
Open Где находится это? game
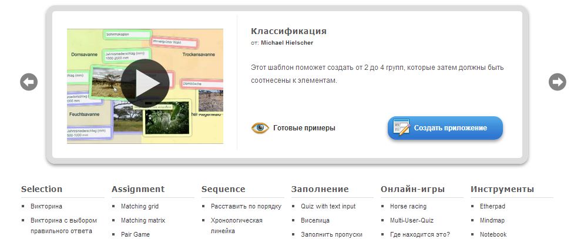coord(420,235)
